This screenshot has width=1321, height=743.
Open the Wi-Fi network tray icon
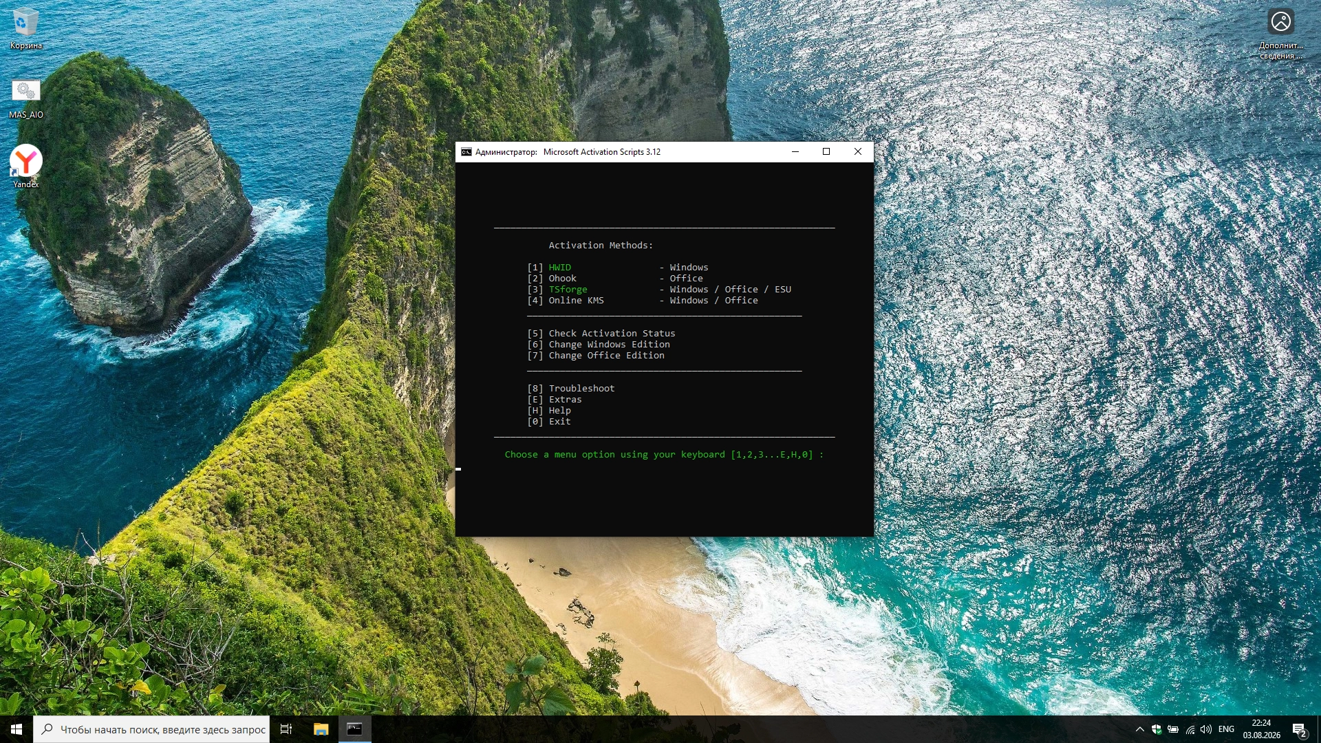pyautogui.click(x=1190, y=729)
